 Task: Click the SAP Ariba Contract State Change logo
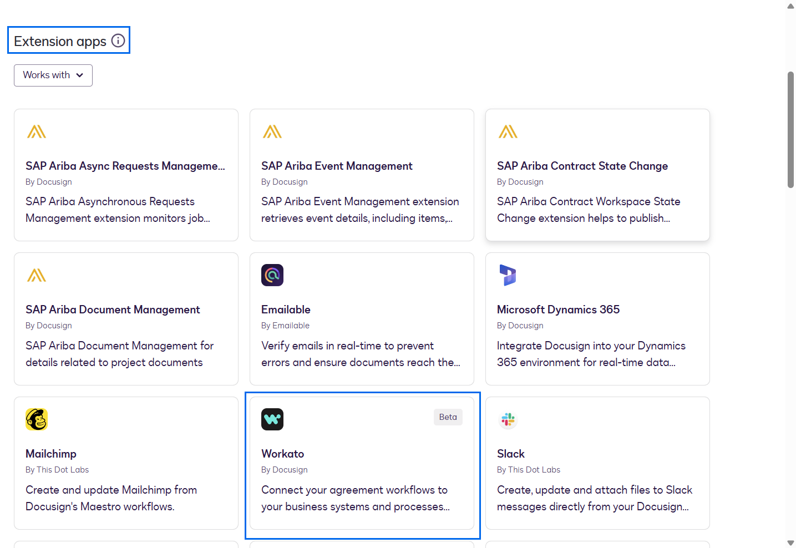coord(508,131)
